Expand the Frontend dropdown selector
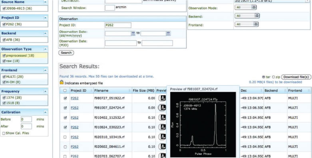 pos(246,24)
